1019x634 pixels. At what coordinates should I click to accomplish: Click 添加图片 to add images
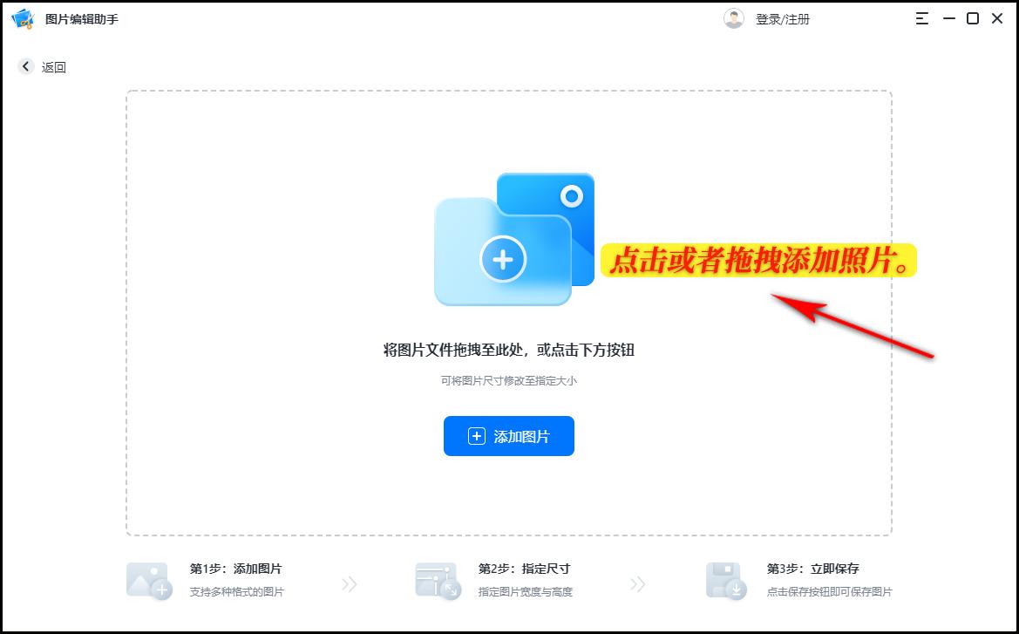tap(508, 436)
